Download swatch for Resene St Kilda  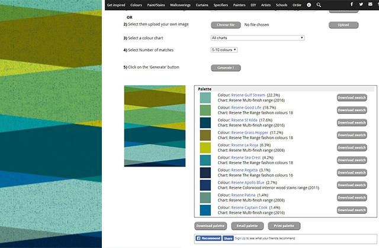[352, 123]
